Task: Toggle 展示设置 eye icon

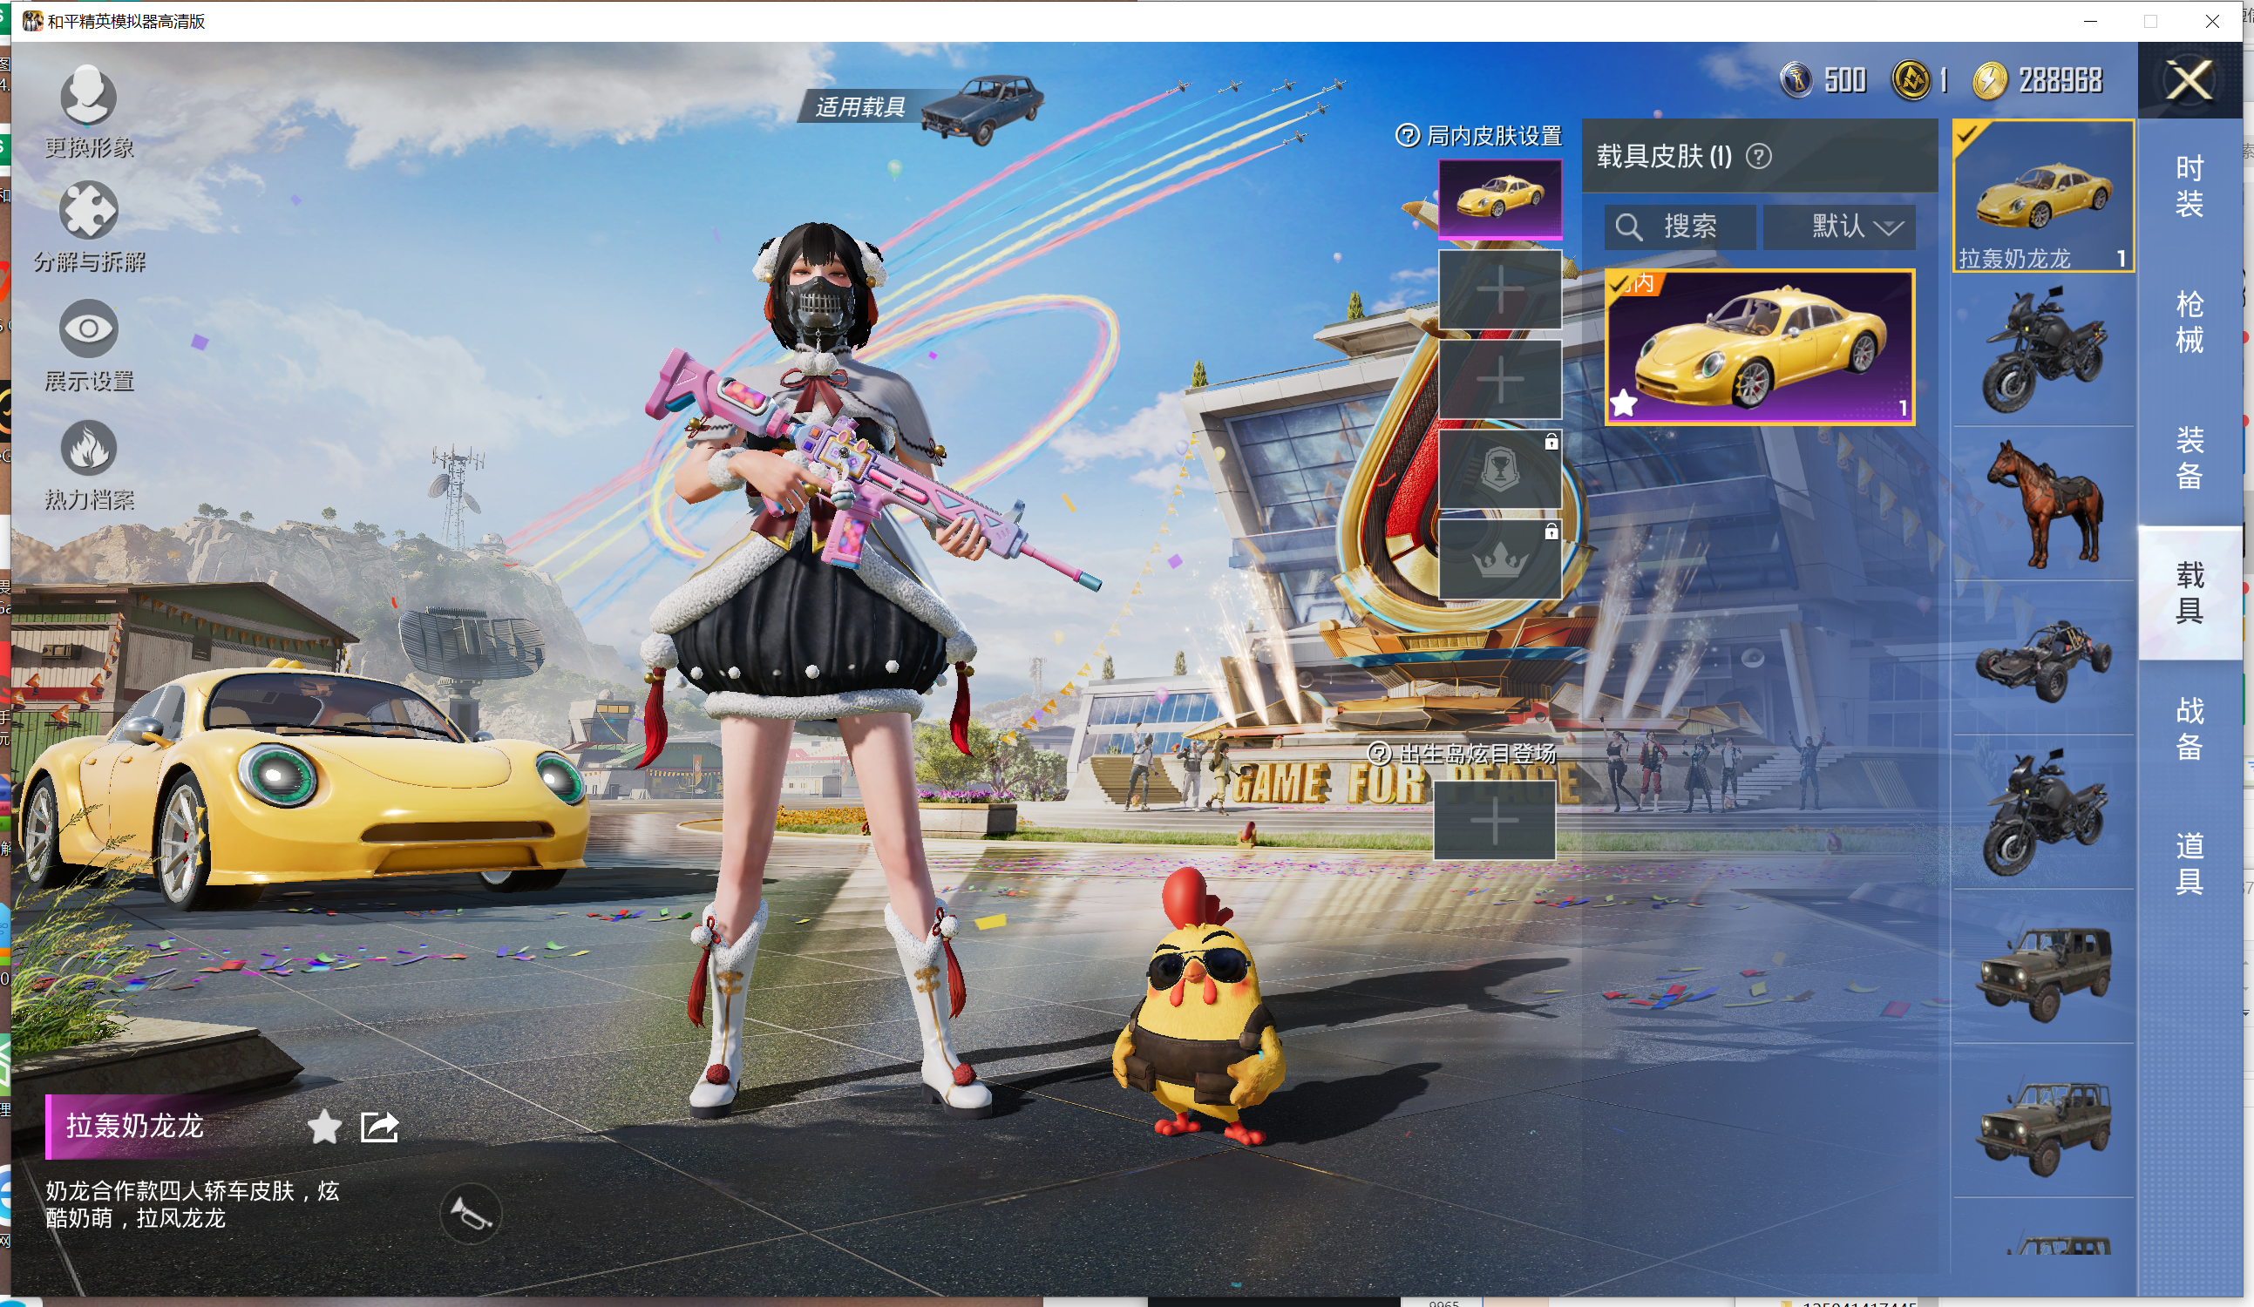Action: coord(88,329)
